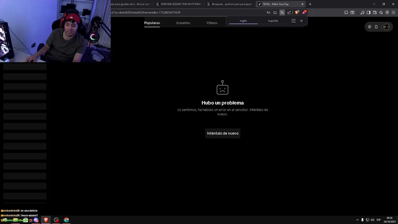Switch to the Búsqueda perfume jean paul tab

pyautogui.click(x=230, y=4)
